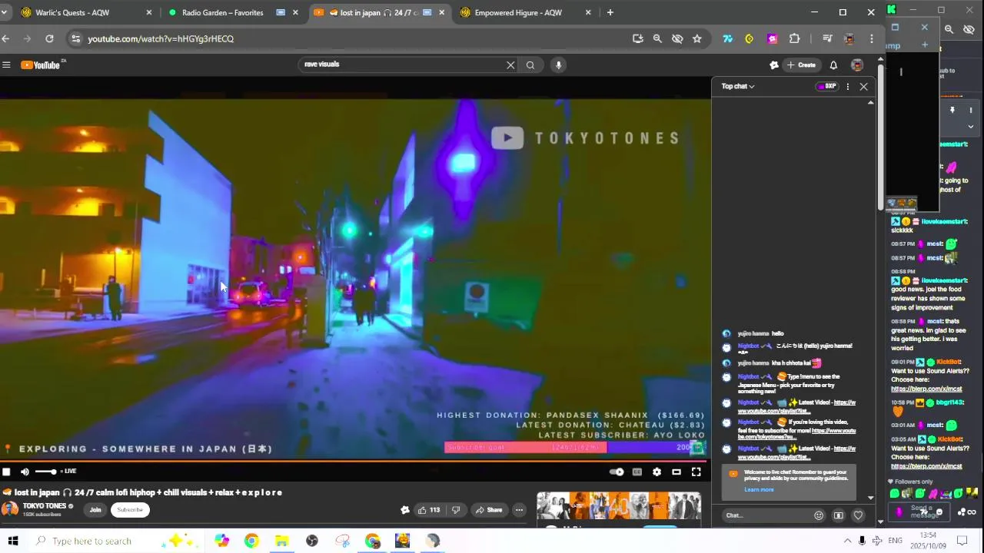Switch to Warlic's Quests - AQW tab
This screenshot has width=984, height=553.
[x=81, y=12]
